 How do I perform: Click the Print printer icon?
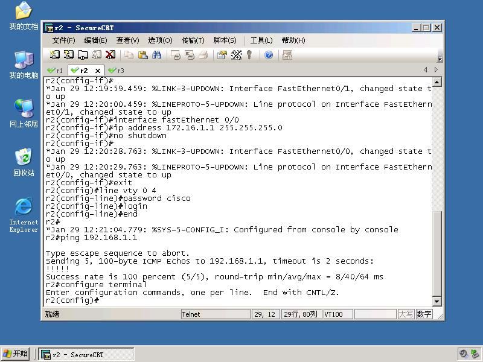(x=203, y=55)
